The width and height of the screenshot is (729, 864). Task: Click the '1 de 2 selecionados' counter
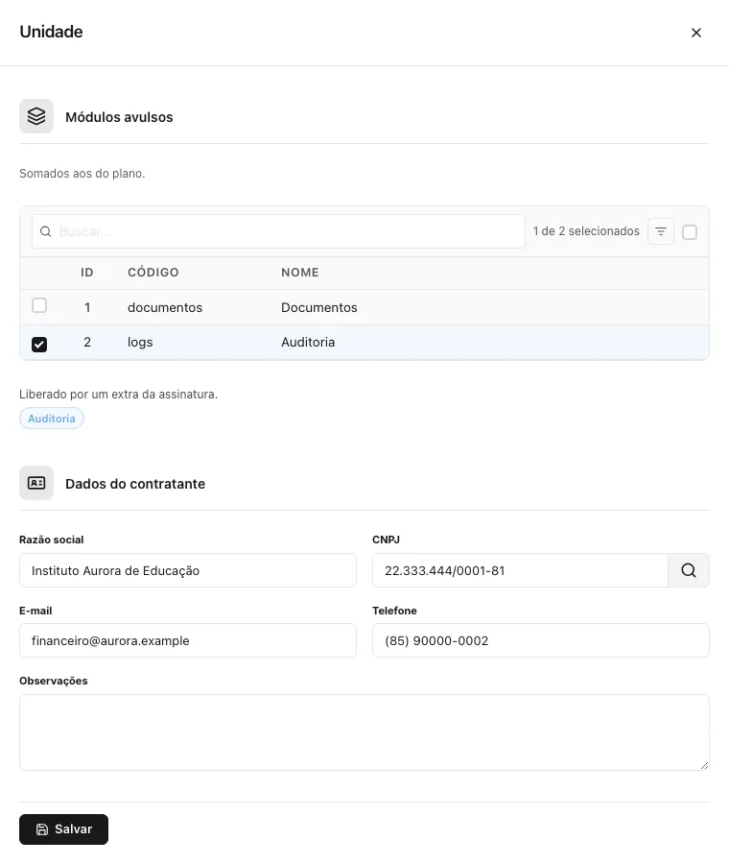click(x=586, y=230)
